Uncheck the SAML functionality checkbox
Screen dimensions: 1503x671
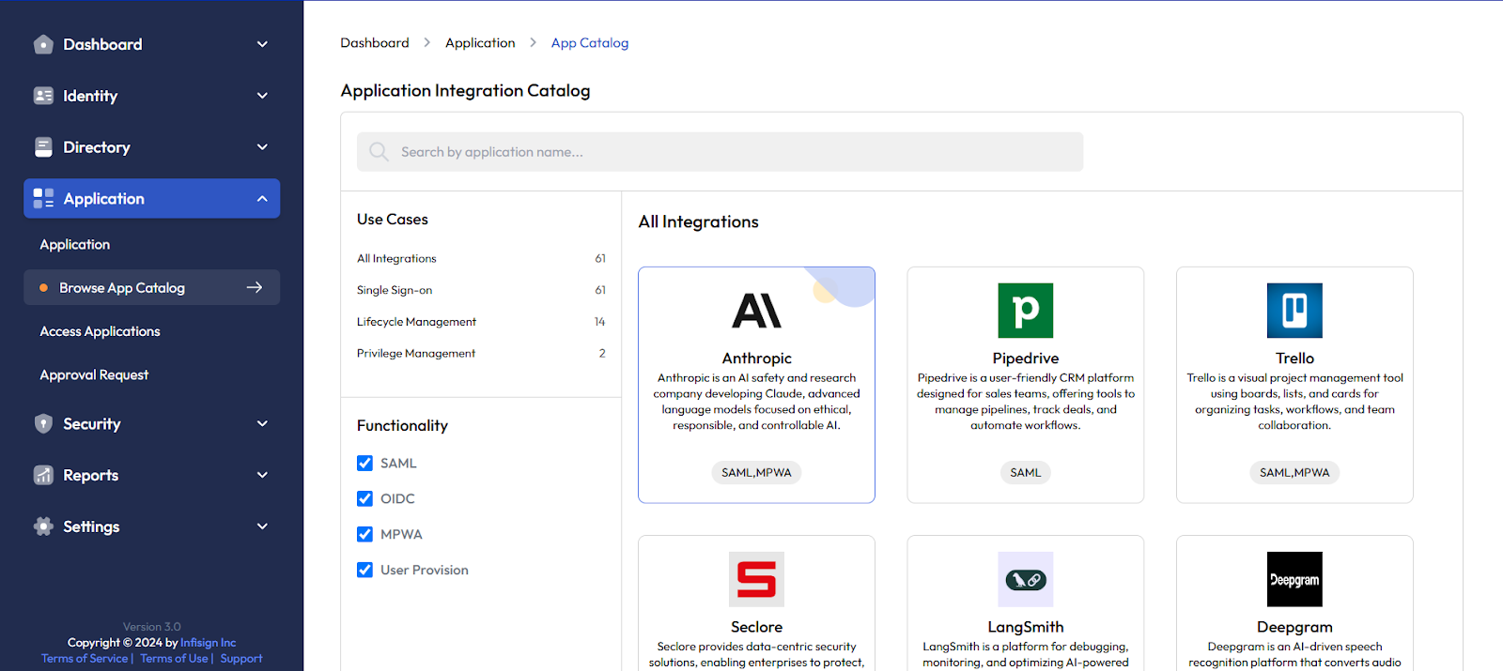(x=364, y=463)
